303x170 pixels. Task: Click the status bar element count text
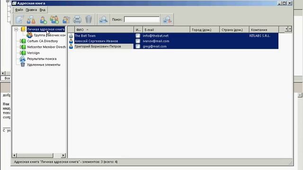click(x=66, y=162)
